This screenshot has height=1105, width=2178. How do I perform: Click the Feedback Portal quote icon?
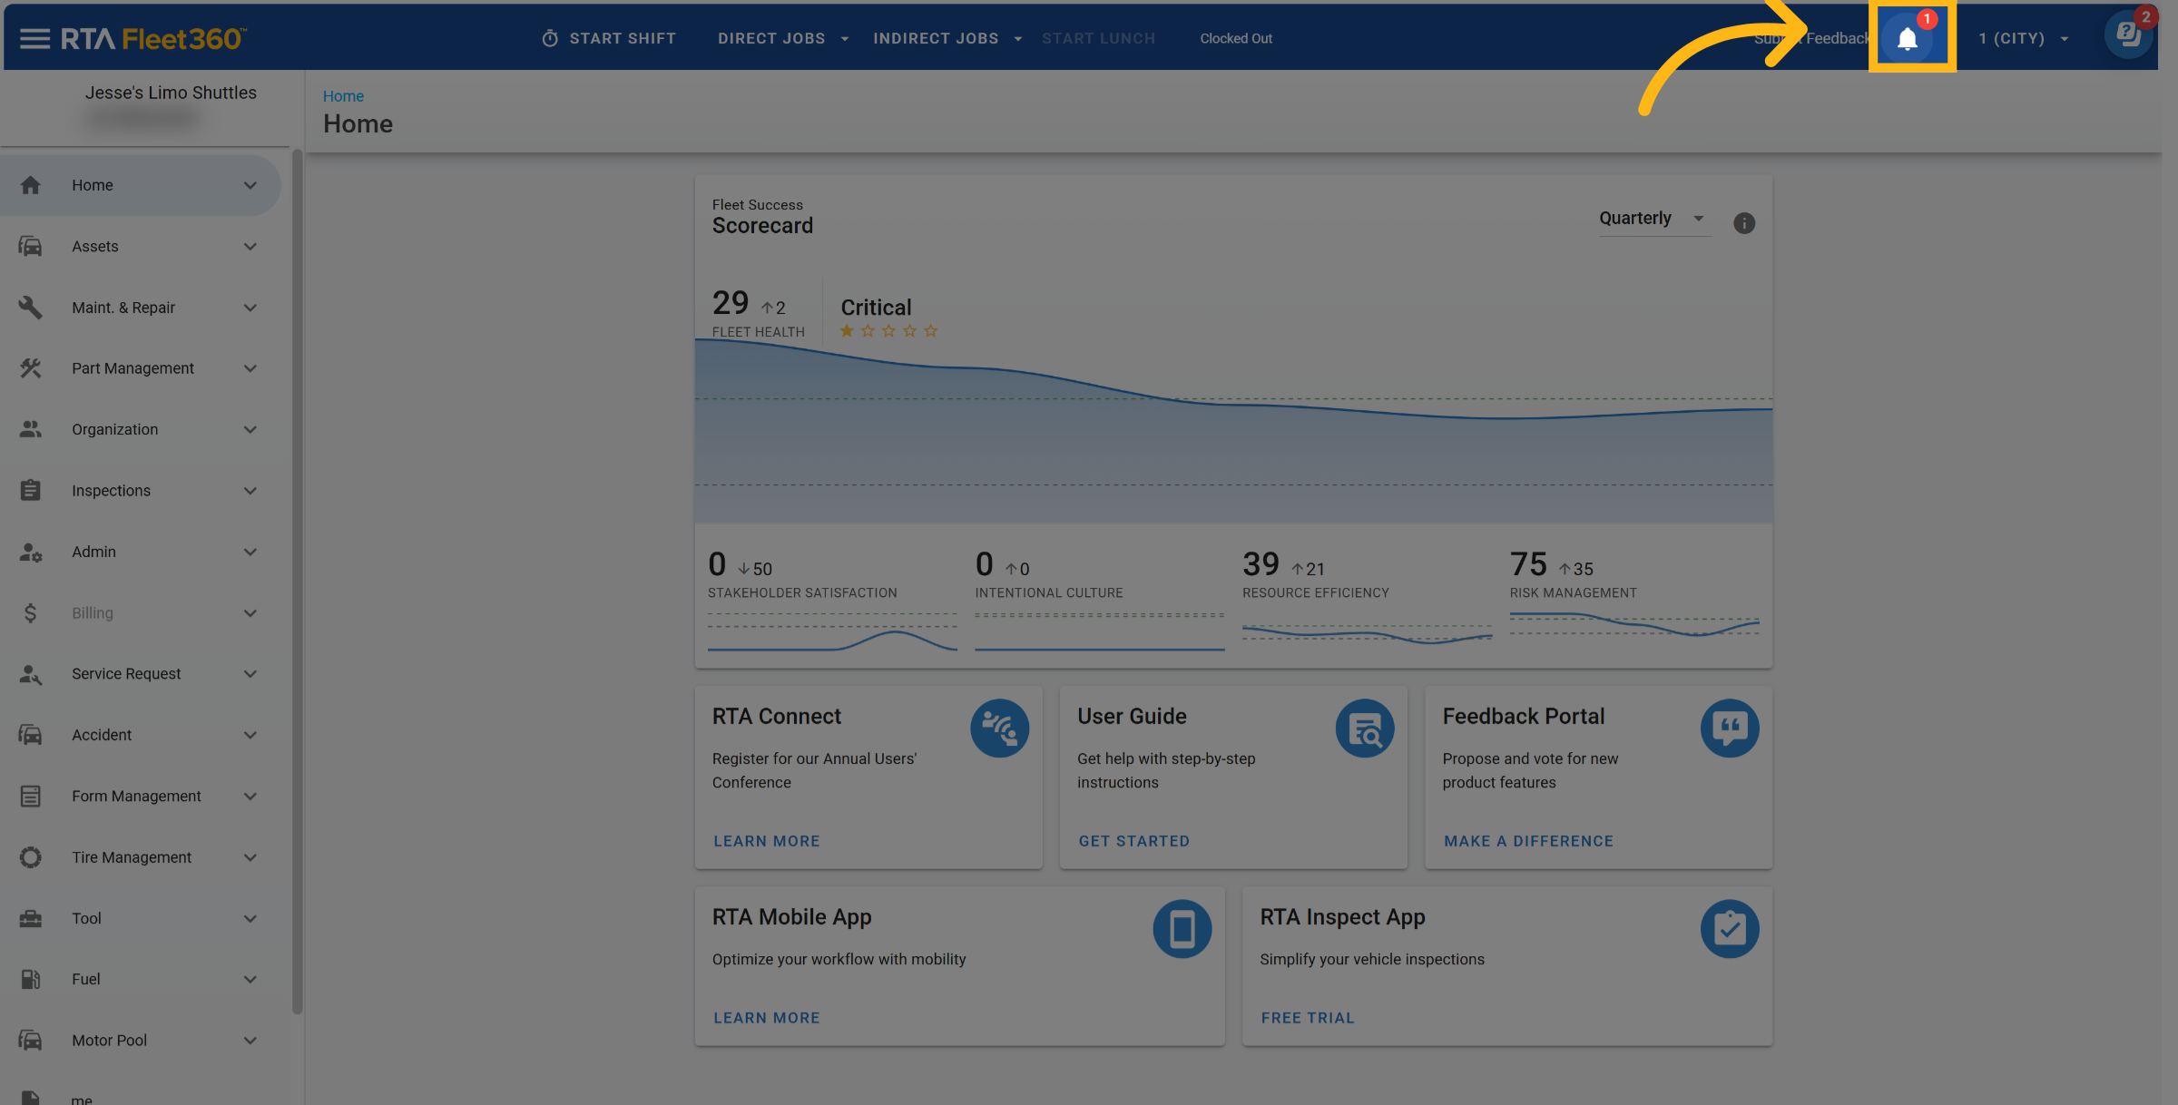pos(1729,728)
